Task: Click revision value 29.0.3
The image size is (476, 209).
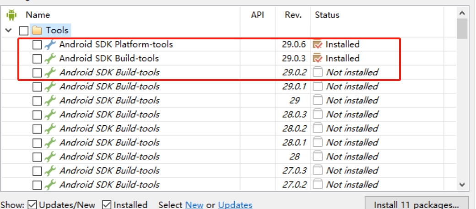Action: pos(294,59)
